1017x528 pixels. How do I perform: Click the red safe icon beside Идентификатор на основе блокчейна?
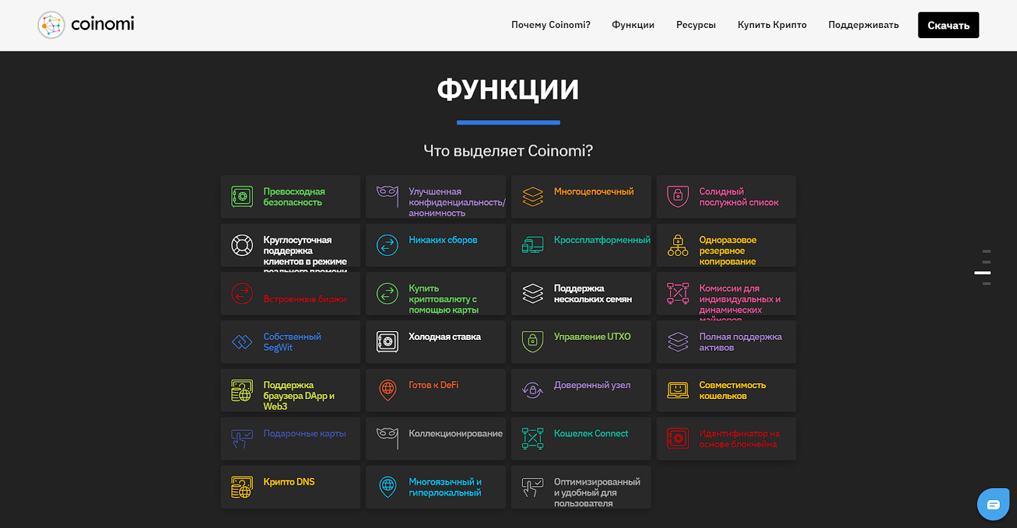(x=678, y=438)
